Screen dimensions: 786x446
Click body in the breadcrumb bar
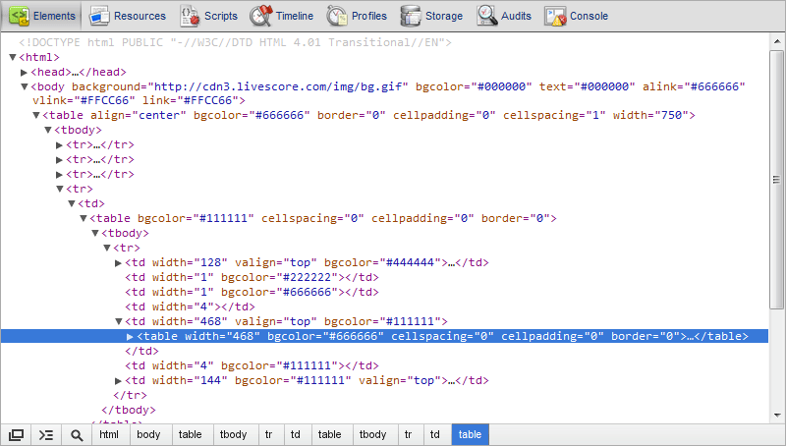148,434
